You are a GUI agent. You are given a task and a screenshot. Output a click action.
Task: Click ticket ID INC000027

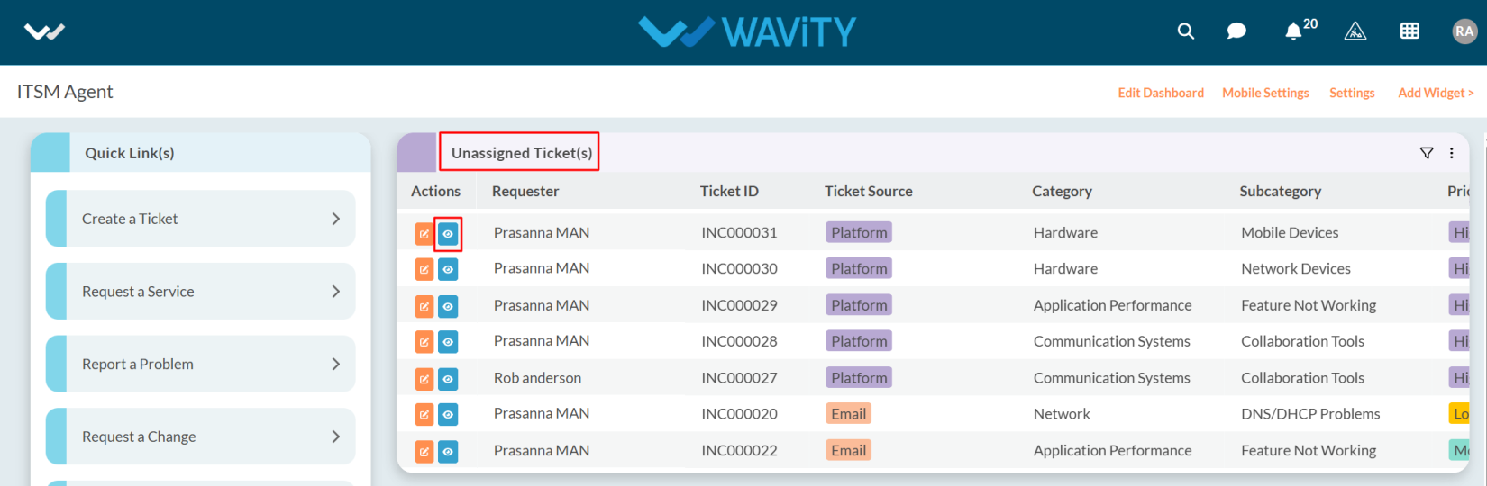coord(739,378)
